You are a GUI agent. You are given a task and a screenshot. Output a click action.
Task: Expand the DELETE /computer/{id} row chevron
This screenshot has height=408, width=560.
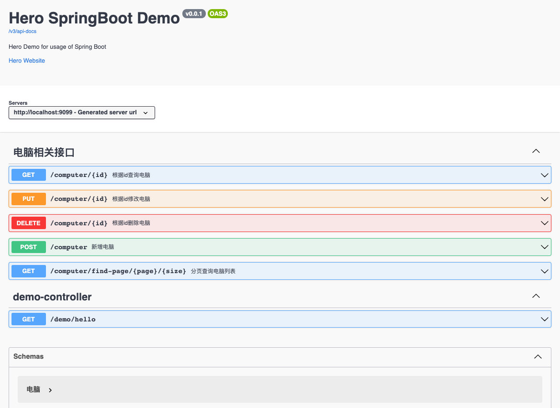[544, 223]
